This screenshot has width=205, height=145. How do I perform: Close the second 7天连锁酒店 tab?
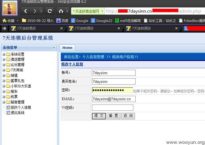tap(119, 28)
